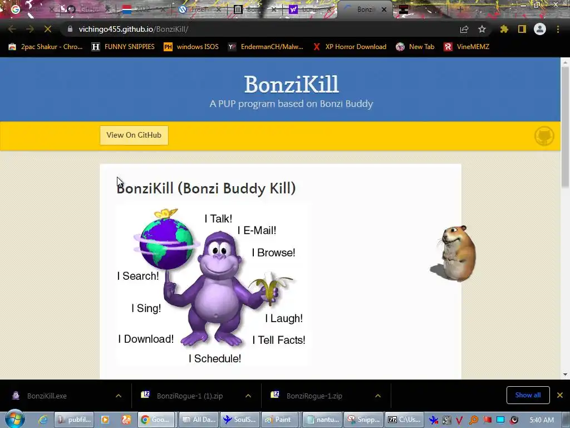Expand options for BonziKill.exe download
570x428 pixels.
(x=119, y=396)
